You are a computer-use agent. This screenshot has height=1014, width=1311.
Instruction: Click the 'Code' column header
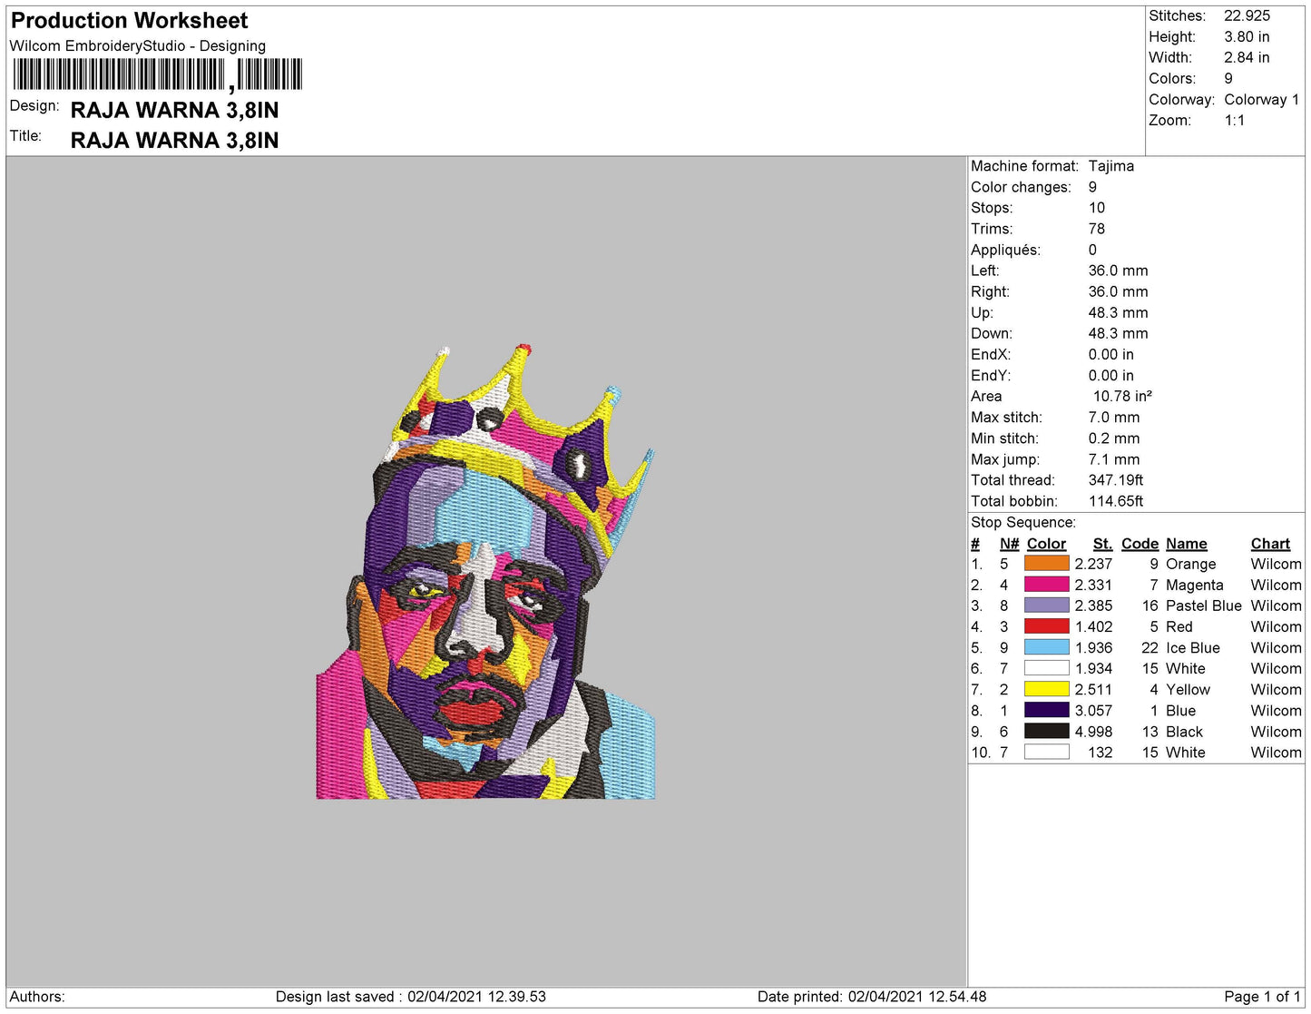click(1140, 544)
